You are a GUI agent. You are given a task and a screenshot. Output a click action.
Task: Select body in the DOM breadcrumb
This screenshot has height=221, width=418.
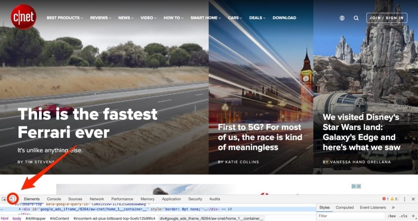(17, 218)
